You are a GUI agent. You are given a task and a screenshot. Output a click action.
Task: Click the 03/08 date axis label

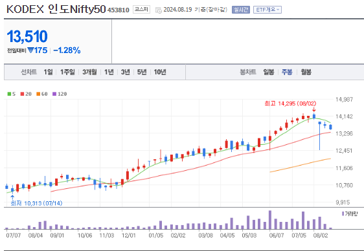(205, 235)
